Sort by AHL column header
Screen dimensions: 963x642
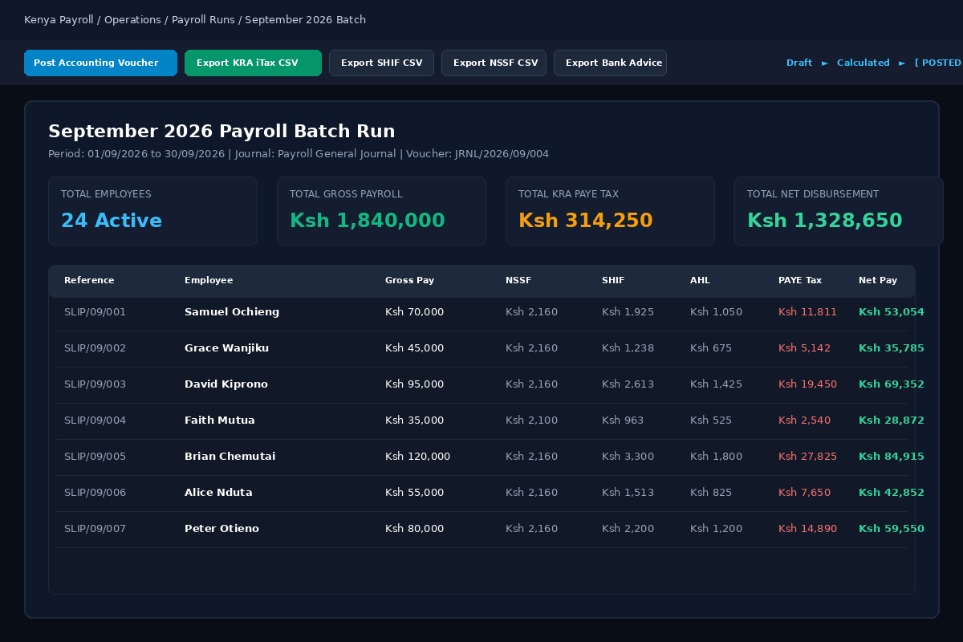pos(700,280)
